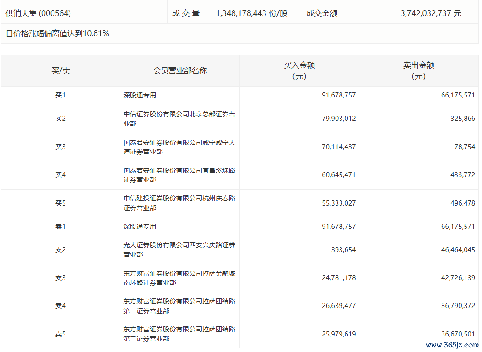This screenshot has height=352, width=482.
Task: Click the buy amount 60,645,471
Action: click(339, 175)
